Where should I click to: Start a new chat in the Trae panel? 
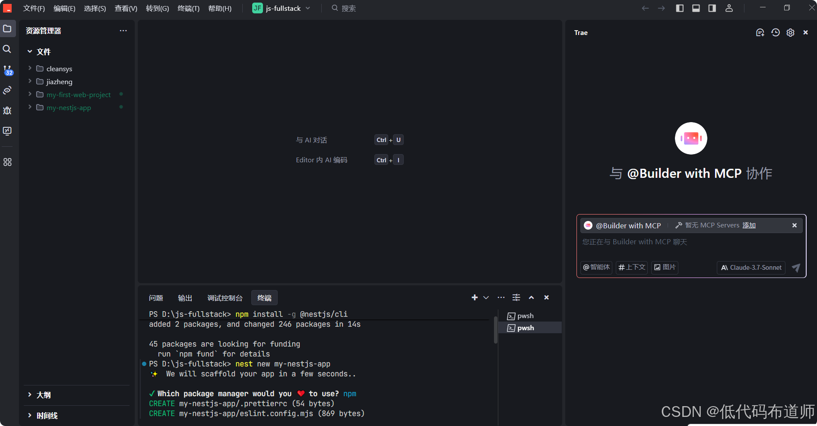[760, 32]
